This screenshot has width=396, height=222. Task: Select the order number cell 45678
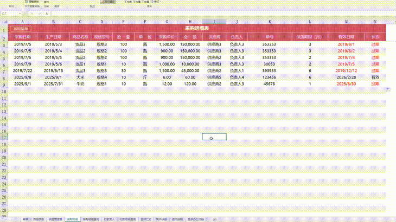click(269, 84)
